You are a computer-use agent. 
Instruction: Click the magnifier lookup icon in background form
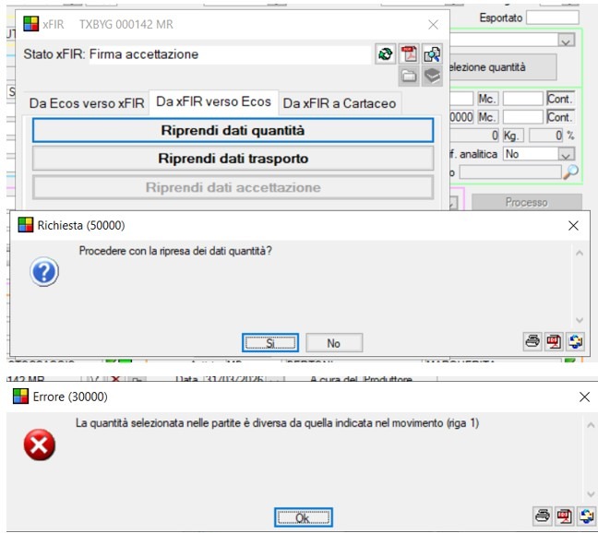pyautogui.click(x=571, y=172)
